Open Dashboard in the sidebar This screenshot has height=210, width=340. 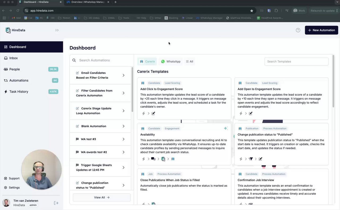[31, 47]
